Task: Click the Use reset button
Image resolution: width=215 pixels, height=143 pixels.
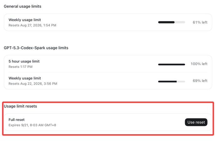Action: coord(196,122)
